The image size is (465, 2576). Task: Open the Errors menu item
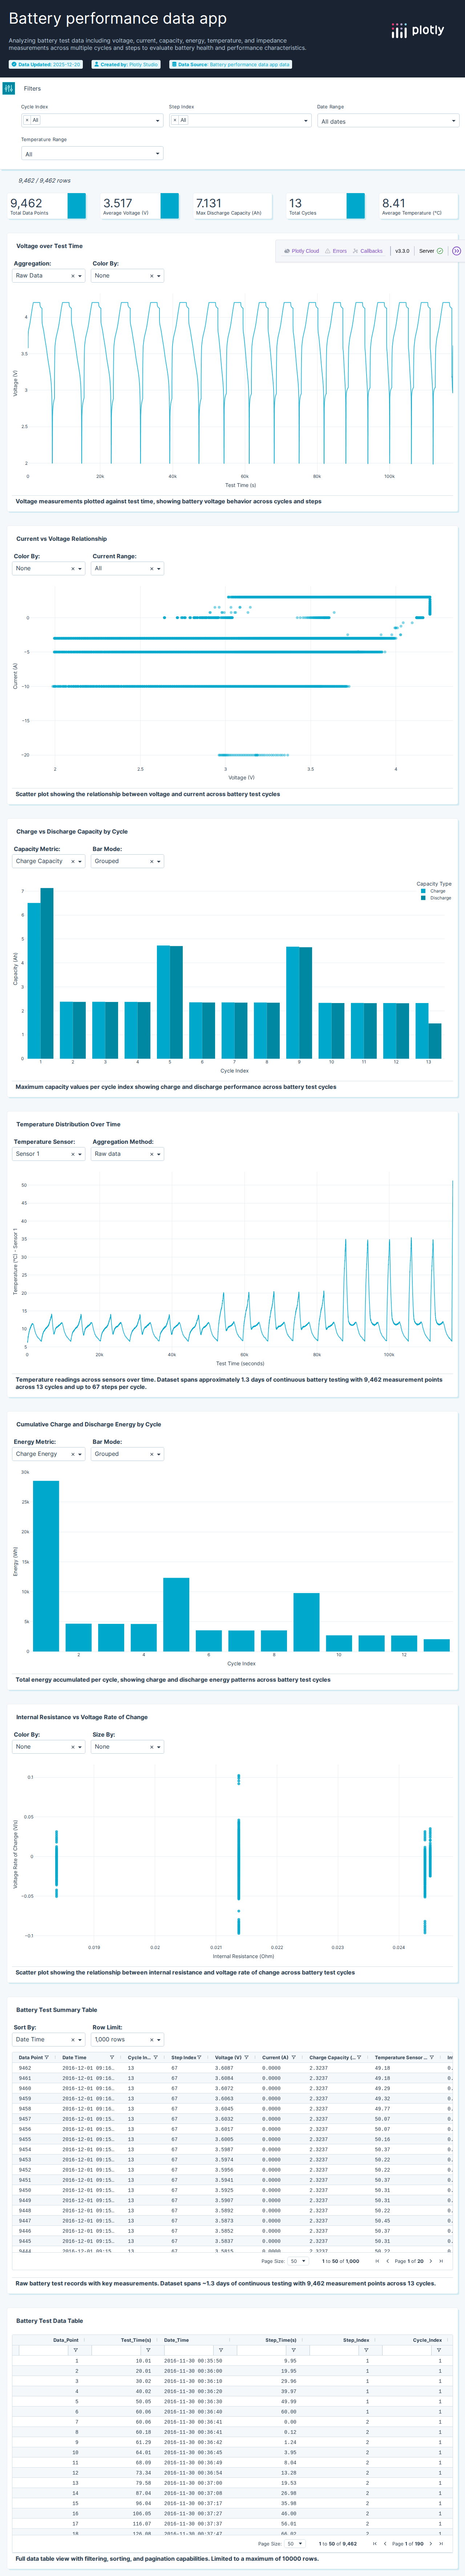(x=336, y=251)
